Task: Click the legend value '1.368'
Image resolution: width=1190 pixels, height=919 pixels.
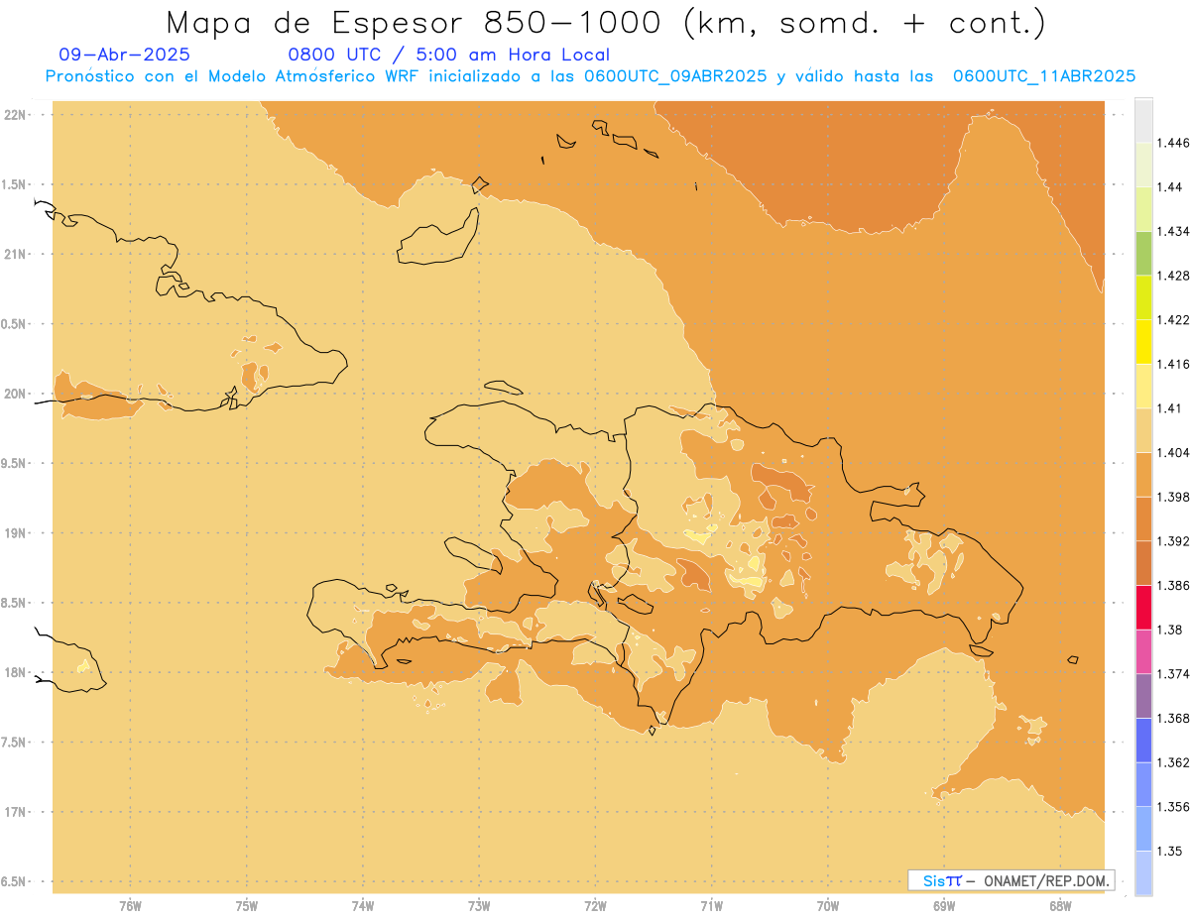Action: pos(1173,718)
